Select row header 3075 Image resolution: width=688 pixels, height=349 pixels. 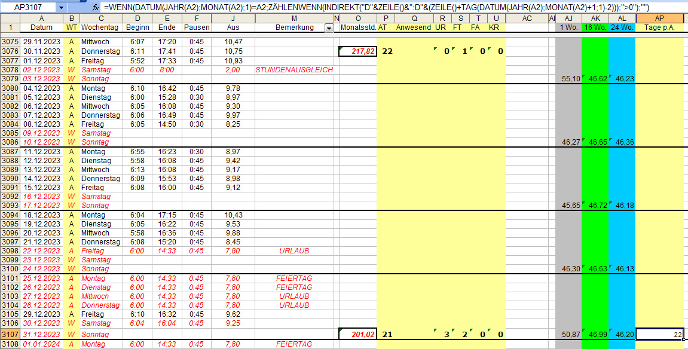coord(10,42)
